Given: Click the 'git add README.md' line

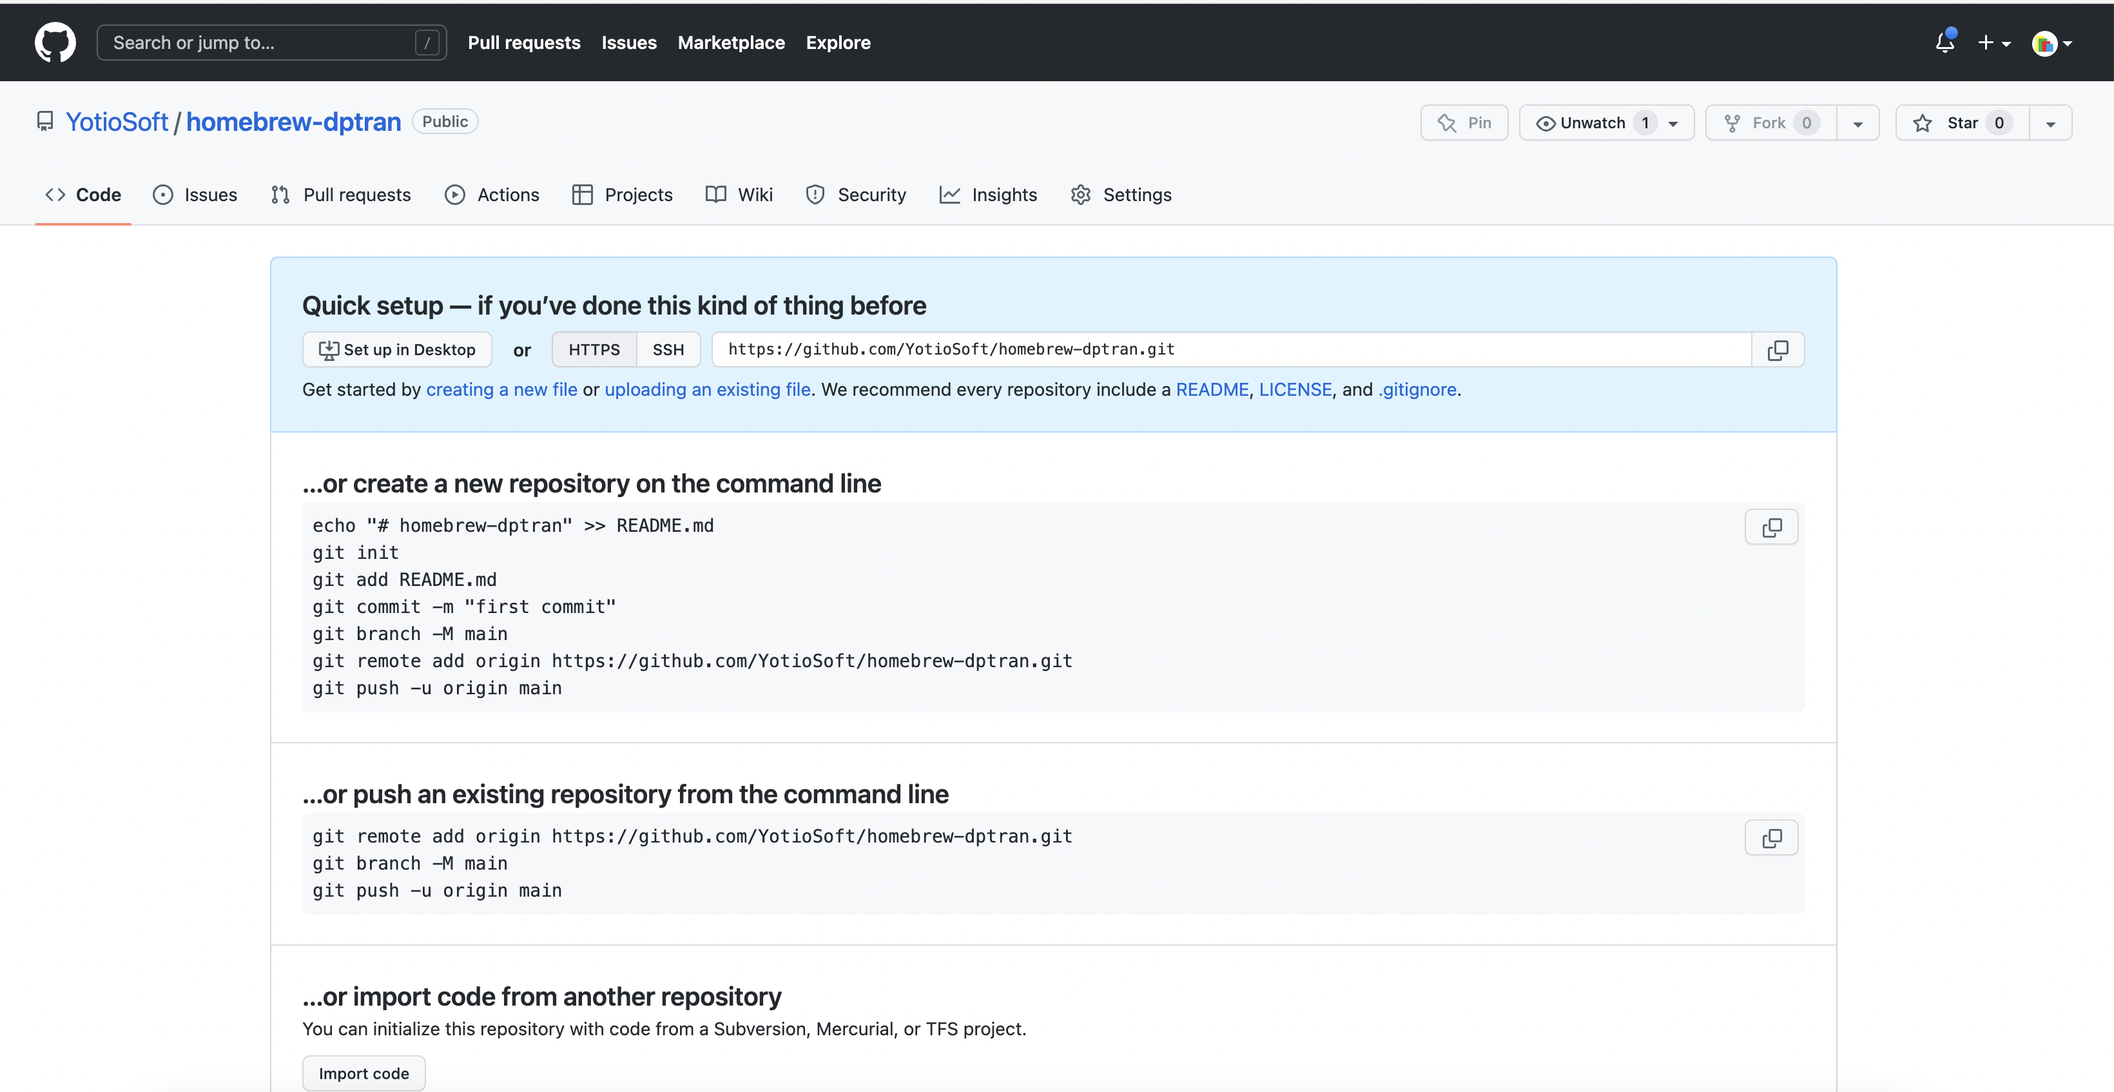Looking at the screenshot, I should (x=405, y=580).
